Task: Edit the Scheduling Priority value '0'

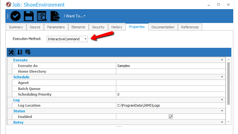Action: click(171, 94)
